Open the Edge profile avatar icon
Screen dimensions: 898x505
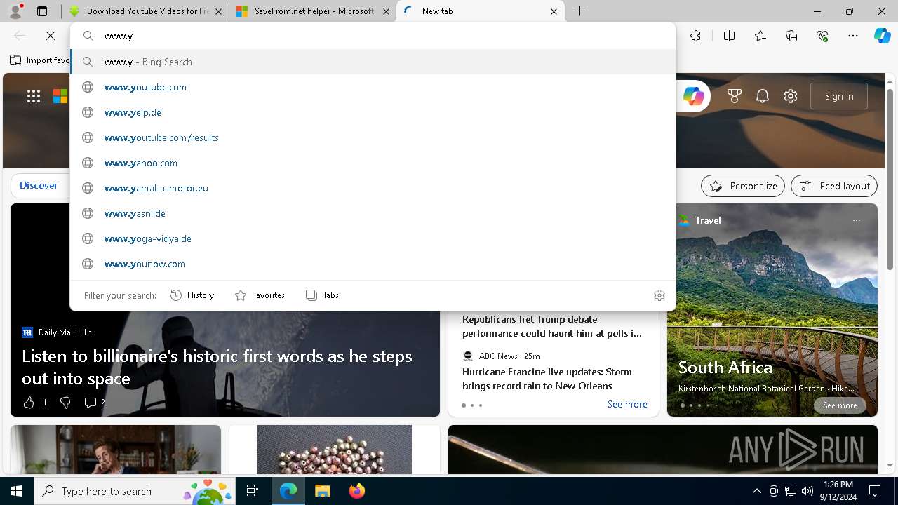pos(15,11)
